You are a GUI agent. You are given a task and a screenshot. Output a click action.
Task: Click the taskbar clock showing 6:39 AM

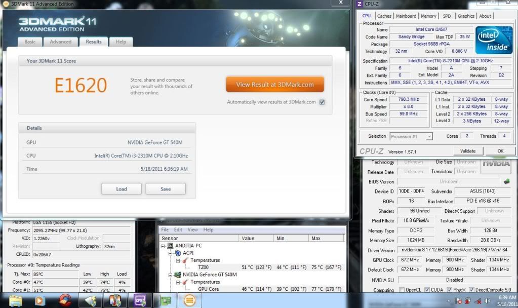[x=506, y=300]
